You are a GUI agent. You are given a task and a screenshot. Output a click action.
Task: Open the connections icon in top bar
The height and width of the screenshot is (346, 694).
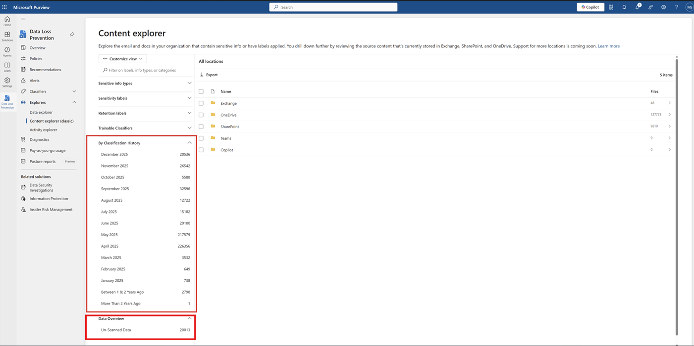(x=650, y=7)
